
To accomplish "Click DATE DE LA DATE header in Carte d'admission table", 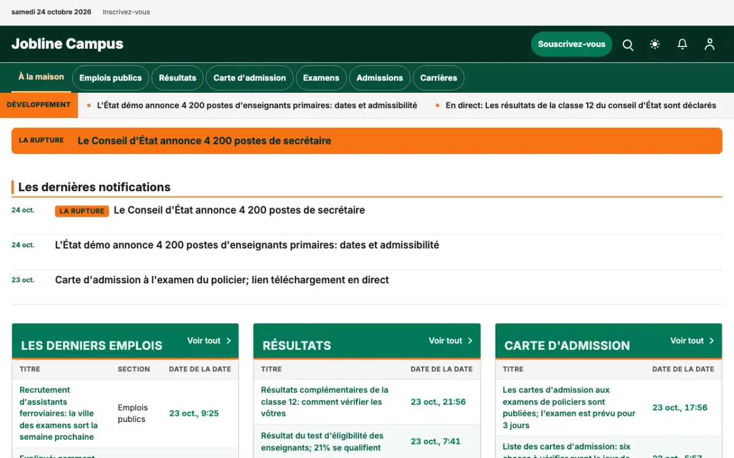I will [x=683, y=369].
